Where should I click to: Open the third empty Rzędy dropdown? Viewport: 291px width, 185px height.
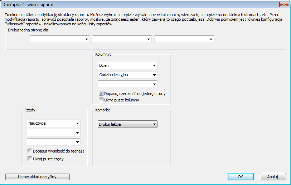click(54, 142)
